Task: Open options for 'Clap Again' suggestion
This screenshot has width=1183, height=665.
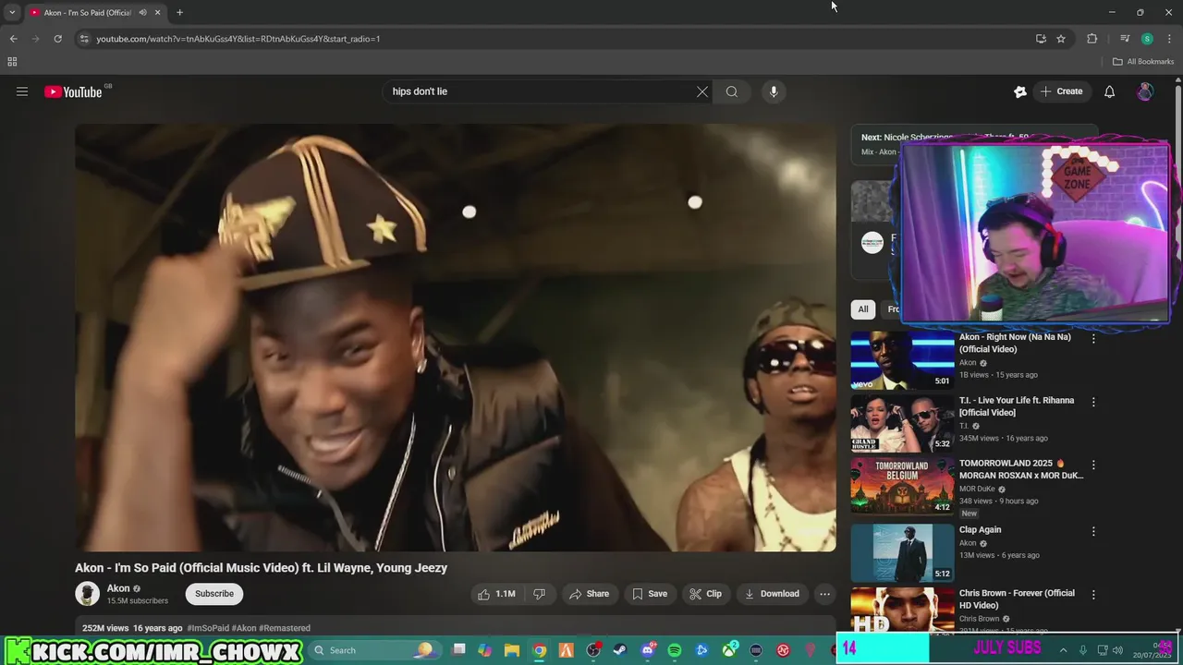Action: [1093, 531]
